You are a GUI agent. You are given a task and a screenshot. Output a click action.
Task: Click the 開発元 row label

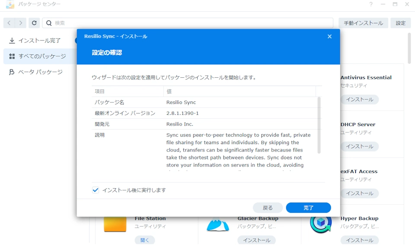tap(102, 124)
